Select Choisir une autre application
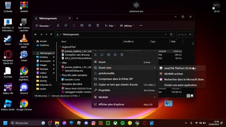This screenshot has width=226, height=127. click(x=182, y=85)
